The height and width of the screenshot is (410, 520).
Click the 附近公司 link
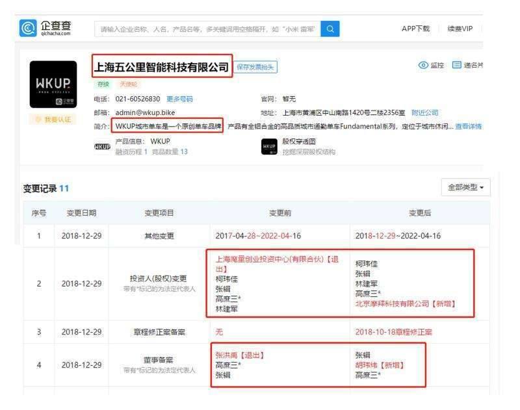(x=425, y=112)
